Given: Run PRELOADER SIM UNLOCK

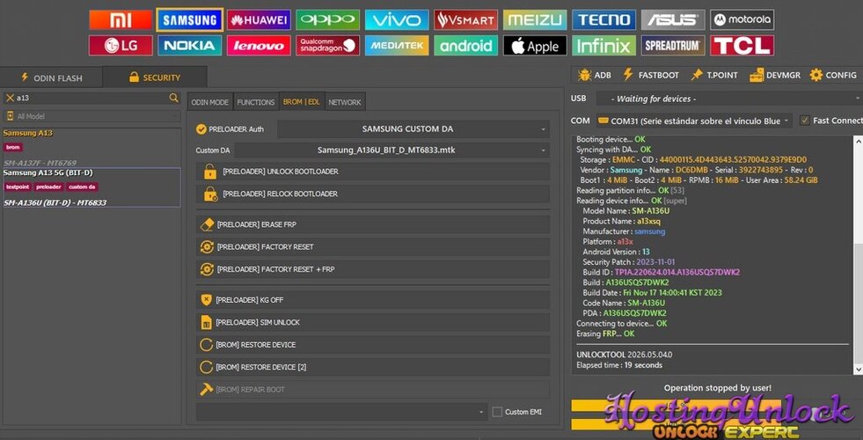Looking at the screenshot, I should [x=373, y=322].
